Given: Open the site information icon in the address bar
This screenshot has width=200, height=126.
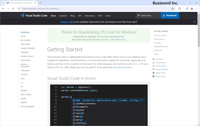Looking at the screenshot, I should pyautogui.click(x=19, y=9).
